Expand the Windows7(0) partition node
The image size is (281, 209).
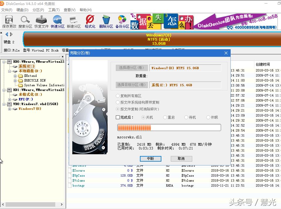coord(10,109)
